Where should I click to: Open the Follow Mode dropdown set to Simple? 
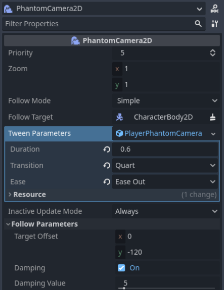[166, 101]
